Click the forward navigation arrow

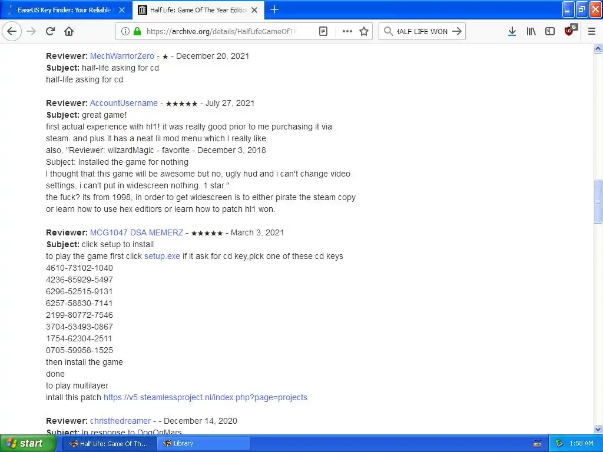click(31, 31)
